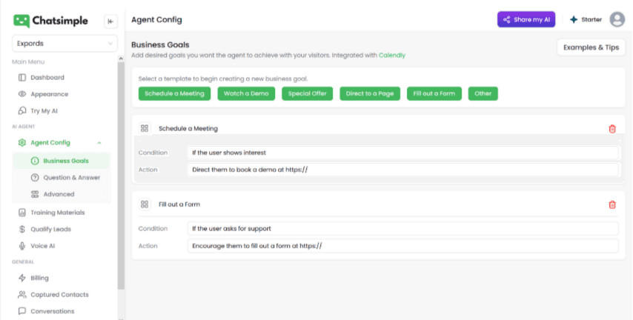Click the Chatsimple logo icon

tap(21, 21)
